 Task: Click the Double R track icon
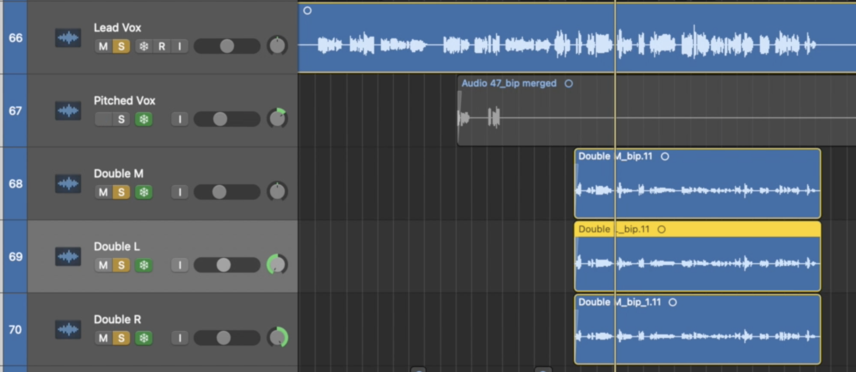coord(68,330)
